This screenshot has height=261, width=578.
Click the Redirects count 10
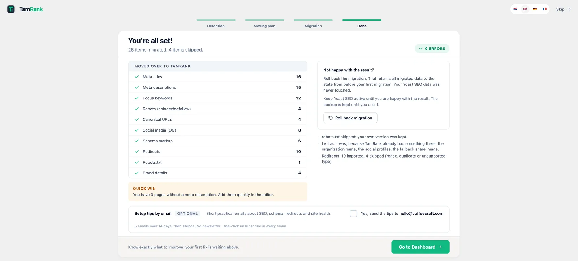pos(298,152)
